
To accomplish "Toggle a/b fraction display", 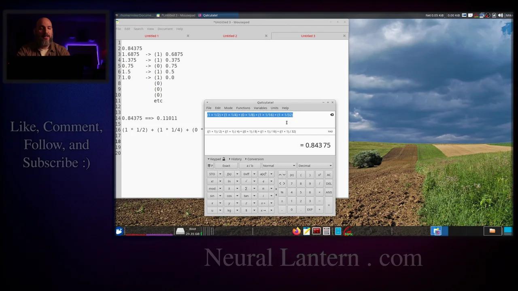I will coord(249,166).
